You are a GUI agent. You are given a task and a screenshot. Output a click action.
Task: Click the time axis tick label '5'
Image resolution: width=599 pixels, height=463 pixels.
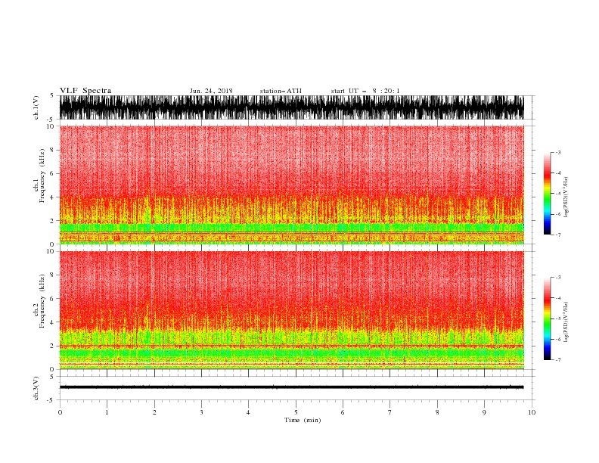[x=296, y=412]
